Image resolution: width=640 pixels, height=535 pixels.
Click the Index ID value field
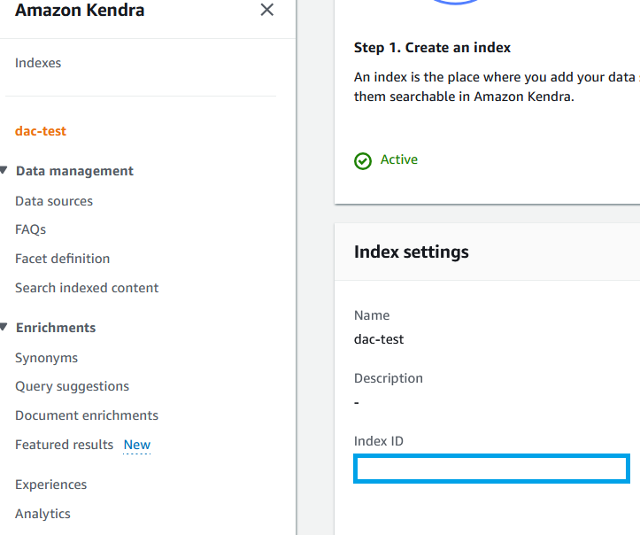pyautogui.click(x=491, y=469)
